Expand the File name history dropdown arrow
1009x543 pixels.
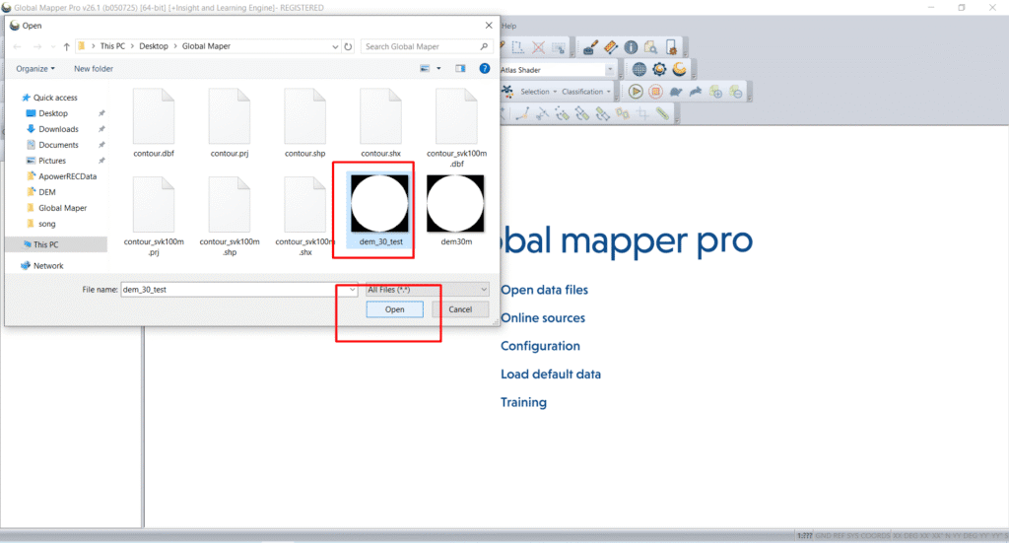(352, 290)
